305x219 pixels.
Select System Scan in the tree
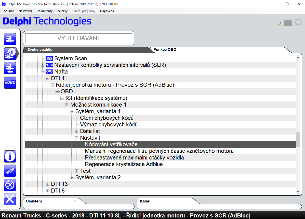[x=71, y=59]
